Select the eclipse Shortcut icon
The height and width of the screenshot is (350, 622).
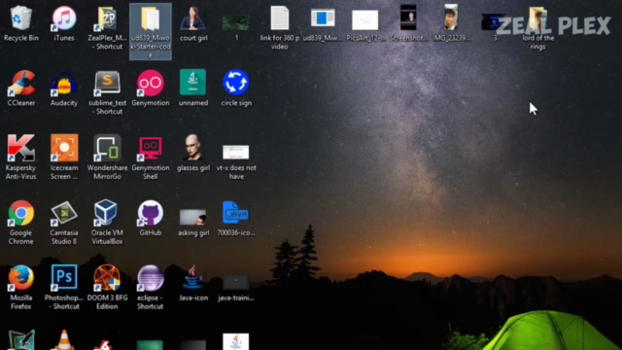[x=151, y=278]
